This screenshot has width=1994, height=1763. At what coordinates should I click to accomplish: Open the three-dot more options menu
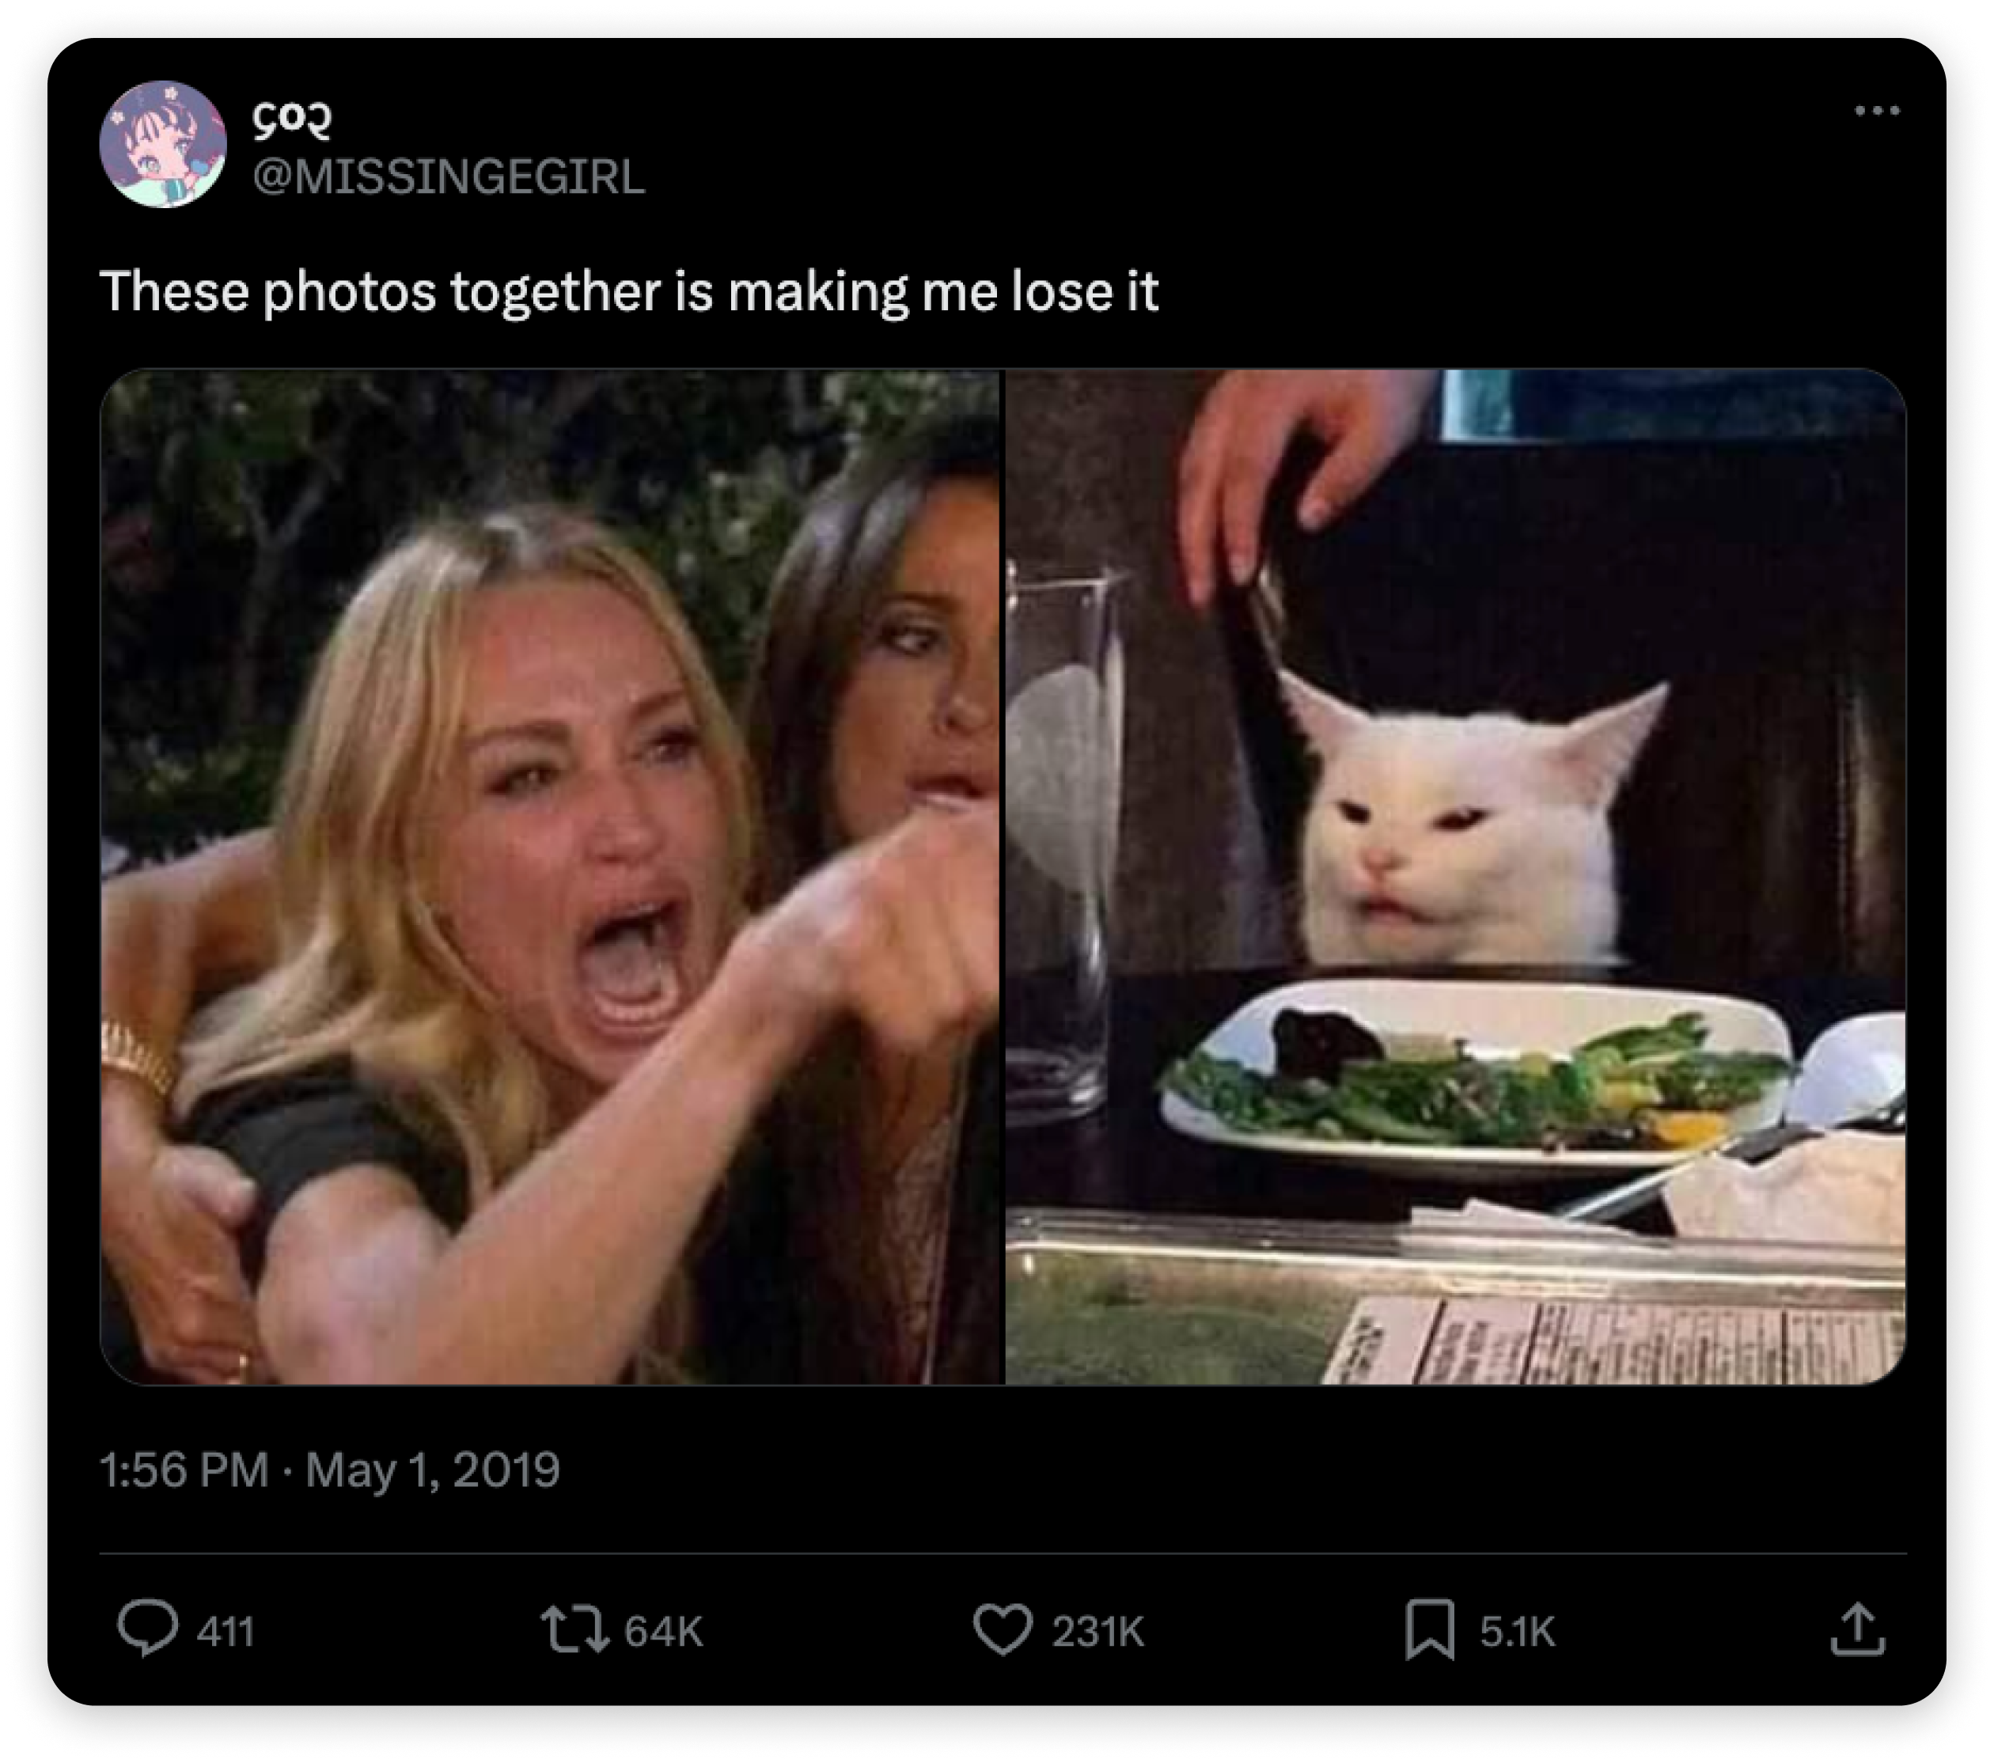(1877, 112)
